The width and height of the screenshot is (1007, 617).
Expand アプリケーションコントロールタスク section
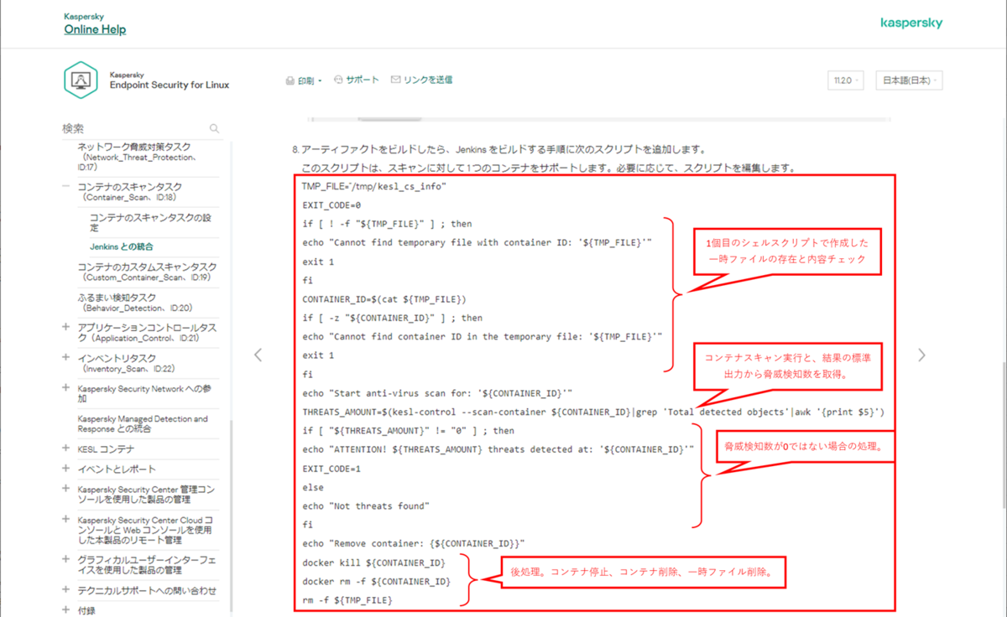66,327
